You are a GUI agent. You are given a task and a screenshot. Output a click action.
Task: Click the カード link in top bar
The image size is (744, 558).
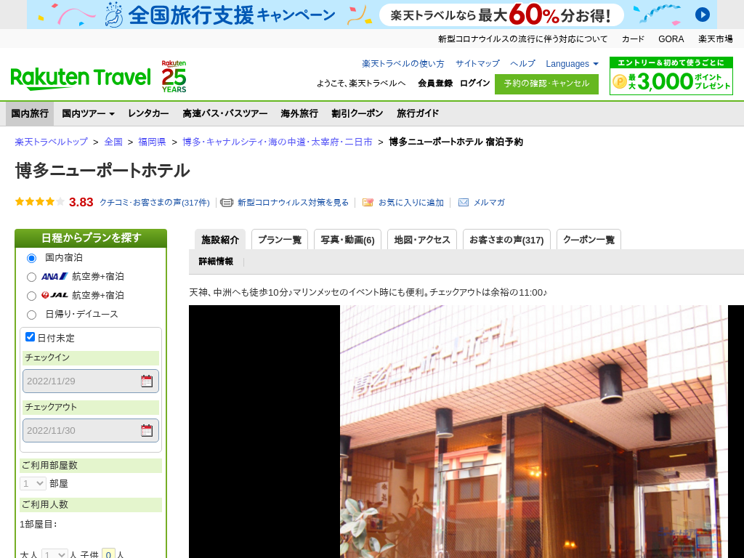click(x=633, y=39)
